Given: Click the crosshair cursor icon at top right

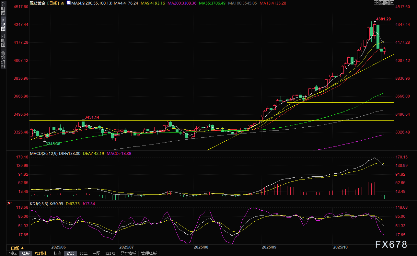Looking at the screenshot, I should [x=376, y=3].
